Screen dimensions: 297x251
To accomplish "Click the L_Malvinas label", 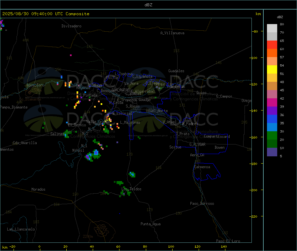I will (x=130, y=122).
